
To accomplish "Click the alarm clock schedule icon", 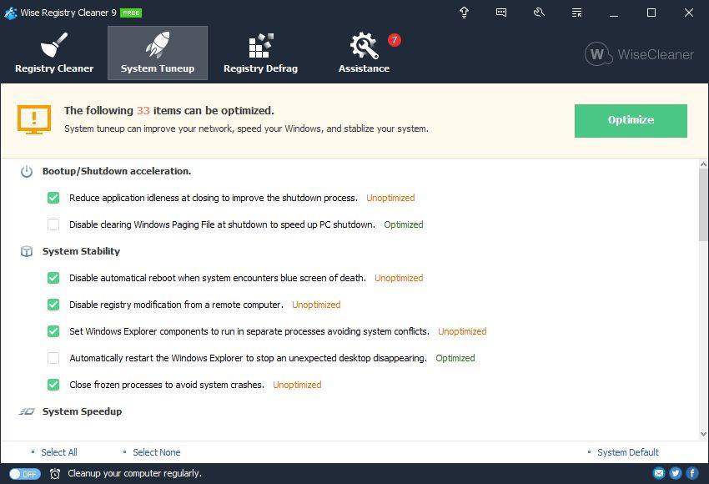I will (x=55, y=473).
